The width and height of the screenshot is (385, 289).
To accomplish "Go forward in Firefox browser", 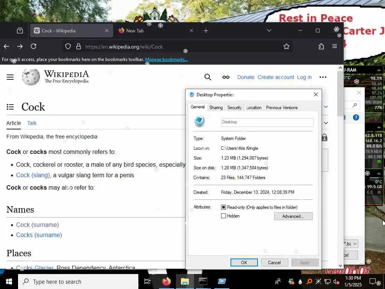I will [x=20, y=46].
